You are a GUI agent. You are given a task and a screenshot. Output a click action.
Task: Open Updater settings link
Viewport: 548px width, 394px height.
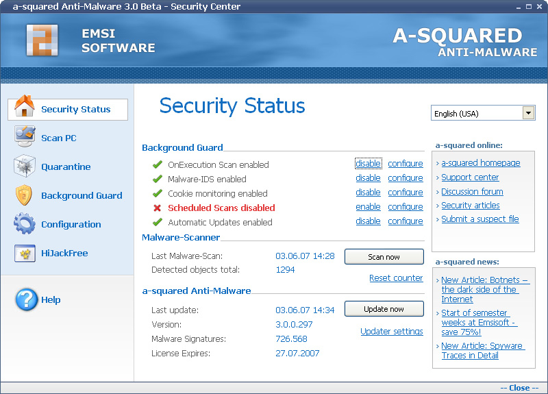click(392, 331)
